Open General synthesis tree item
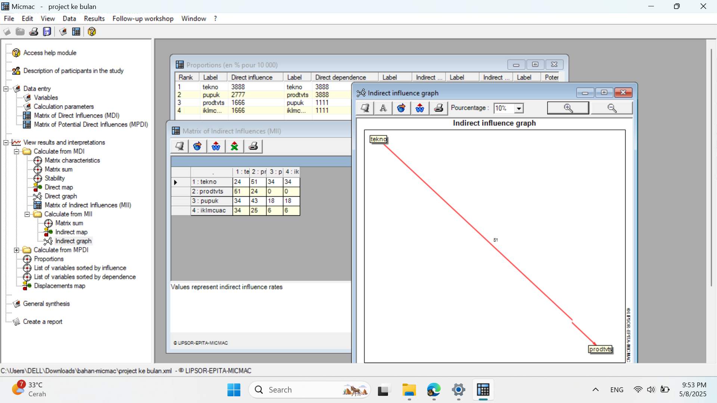The width and height of the screenshot is (717, 403). [46, 304]
